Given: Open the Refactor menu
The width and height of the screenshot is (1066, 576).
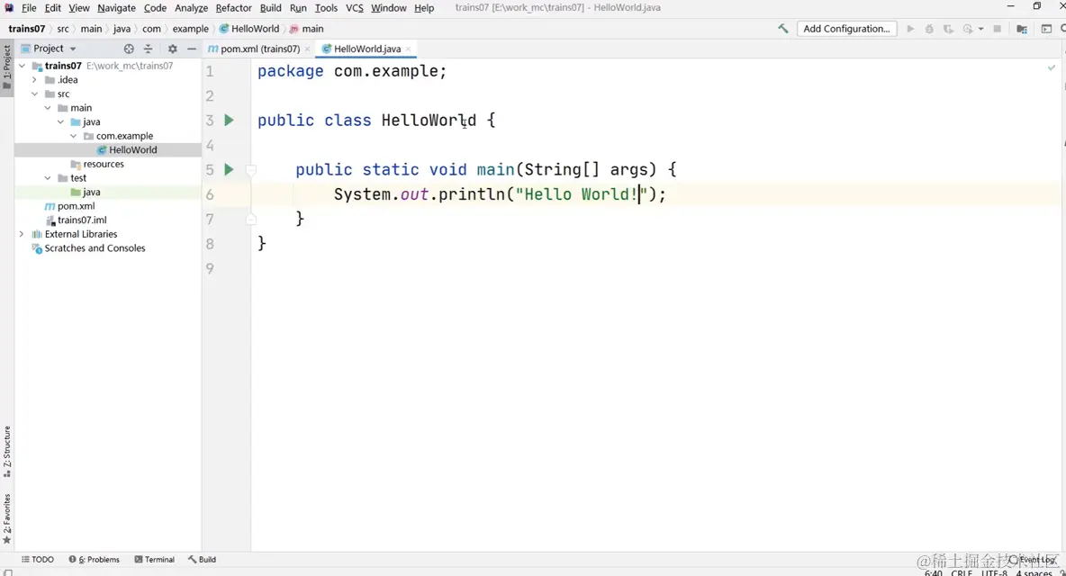Looking at the screenshot, I should pyautogui.click(x=234, y=8).
